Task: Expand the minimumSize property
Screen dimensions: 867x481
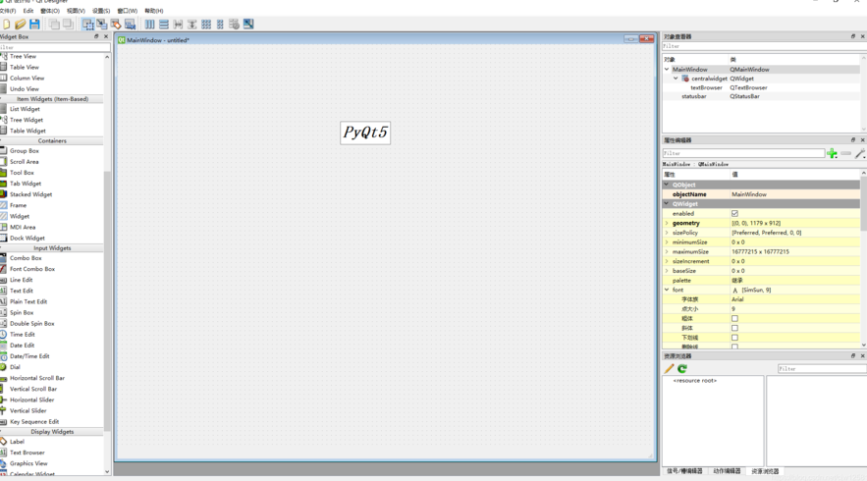Action: click(667, 241)
